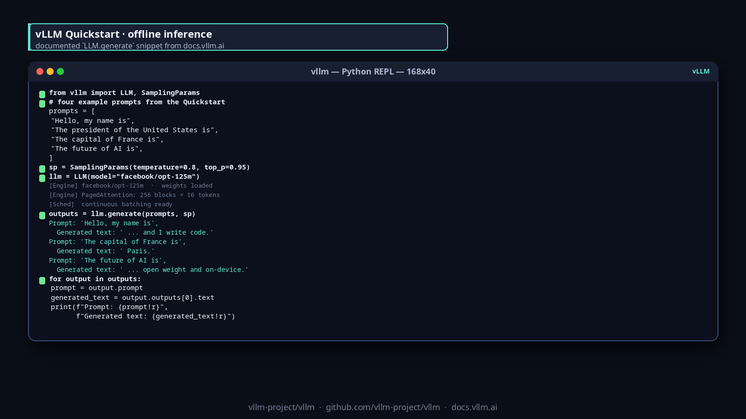This screenshot has height=419, width=746.
Task: Click green marker beside 'for output in outputs:'
Action: pos(42,280)
